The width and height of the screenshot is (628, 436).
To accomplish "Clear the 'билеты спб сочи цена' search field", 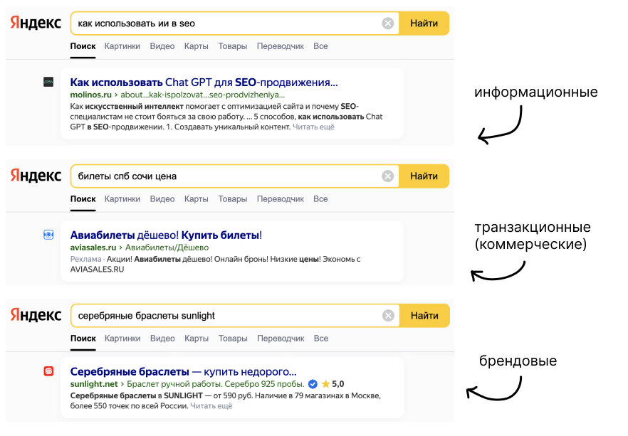I will click(x=387, y=176).
